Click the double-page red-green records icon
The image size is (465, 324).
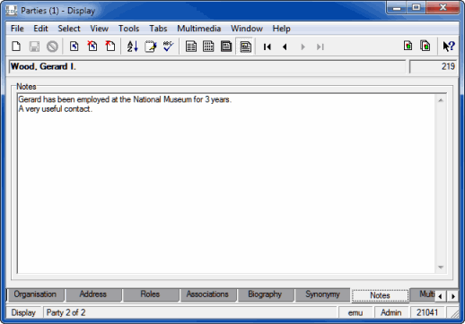point(426,46)
